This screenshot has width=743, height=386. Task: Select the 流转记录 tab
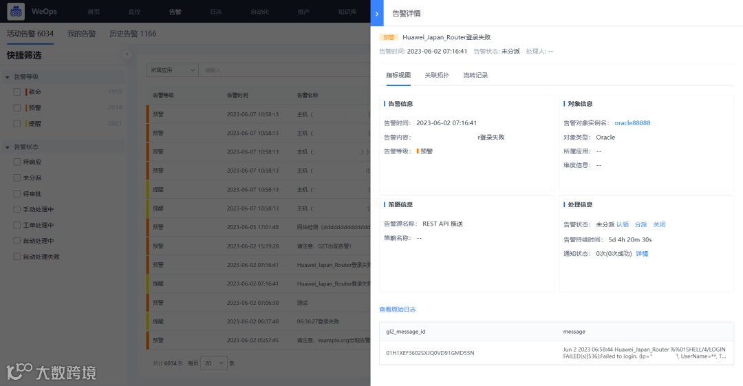(475, 75)
